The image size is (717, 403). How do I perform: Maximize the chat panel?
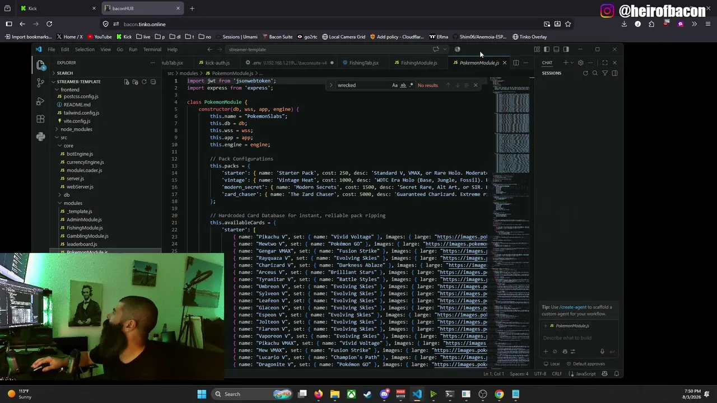point(605,63)
